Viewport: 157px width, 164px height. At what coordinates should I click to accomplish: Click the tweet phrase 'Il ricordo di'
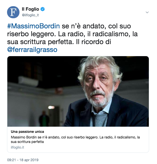pyautogui.click(x=94, y=42)
